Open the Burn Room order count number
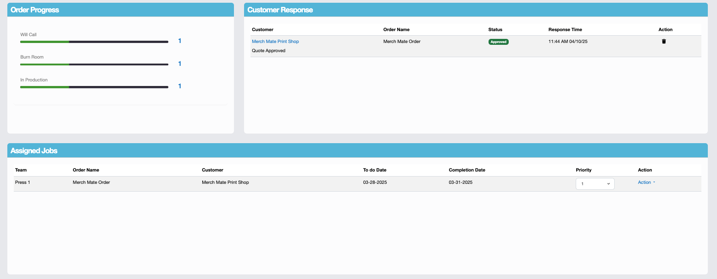This screenshot has height=279, width=717. [x=180, y=64]
